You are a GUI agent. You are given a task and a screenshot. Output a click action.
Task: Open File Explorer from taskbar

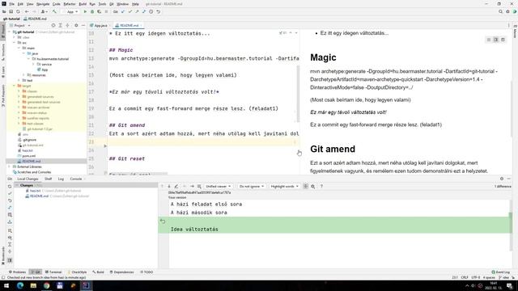coord(33,285)
